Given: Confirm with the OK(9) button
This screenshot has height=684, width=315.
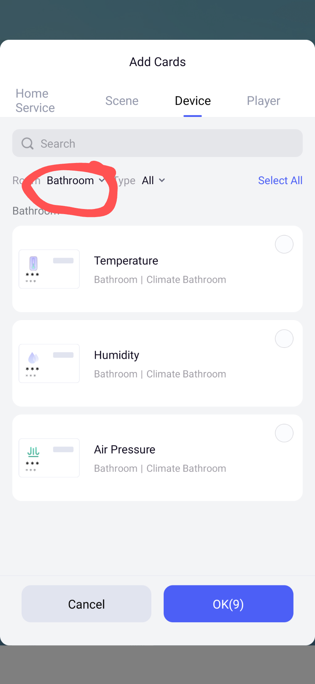Looking at the screenshot, I should click(x=228, y=604).
